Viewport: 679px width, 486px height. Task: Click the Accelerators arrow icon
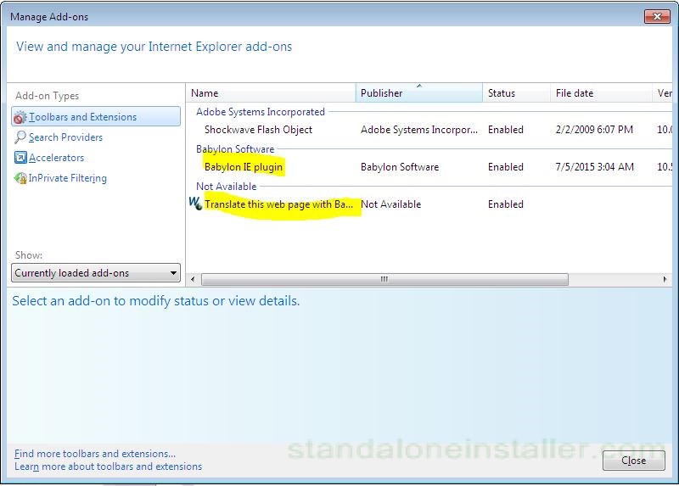click(20, 158)
